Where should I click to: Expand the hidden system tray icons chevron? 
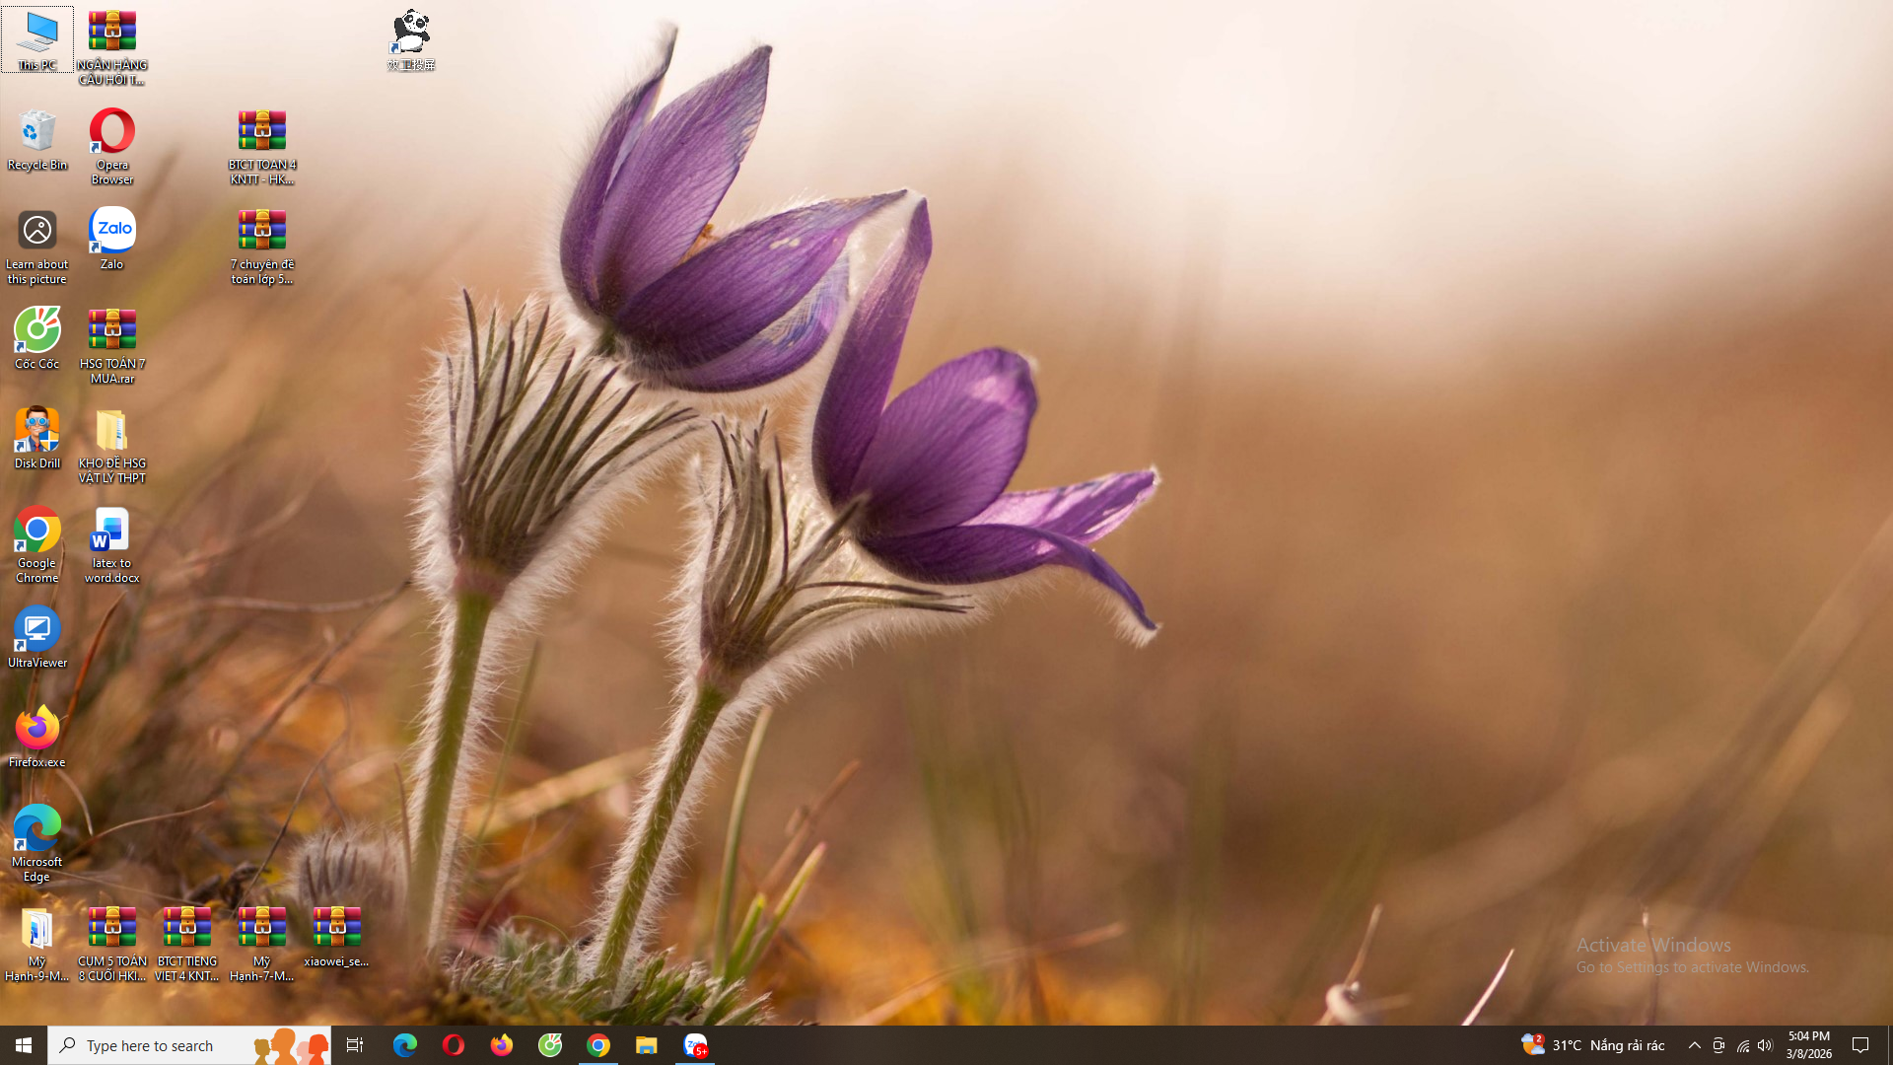coord(1694,1045)
